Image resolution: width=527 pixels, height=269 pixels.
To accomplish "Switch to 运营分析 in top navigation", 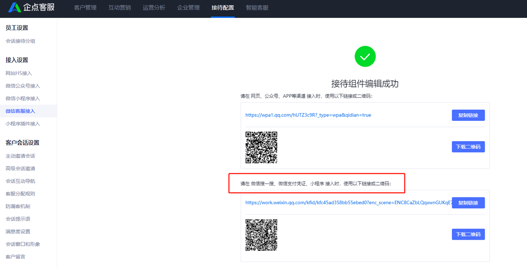I will pos(154,8).
